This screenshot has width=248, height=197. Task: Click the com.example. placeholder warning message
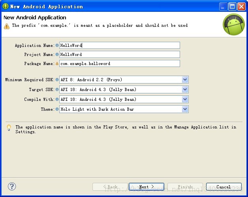[x=100, y=26]
